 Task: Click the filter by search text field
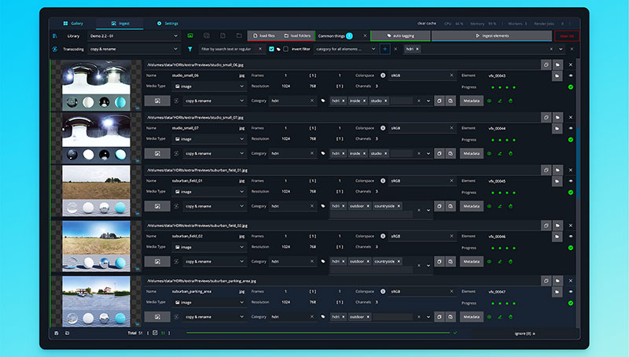coord(228,49)
